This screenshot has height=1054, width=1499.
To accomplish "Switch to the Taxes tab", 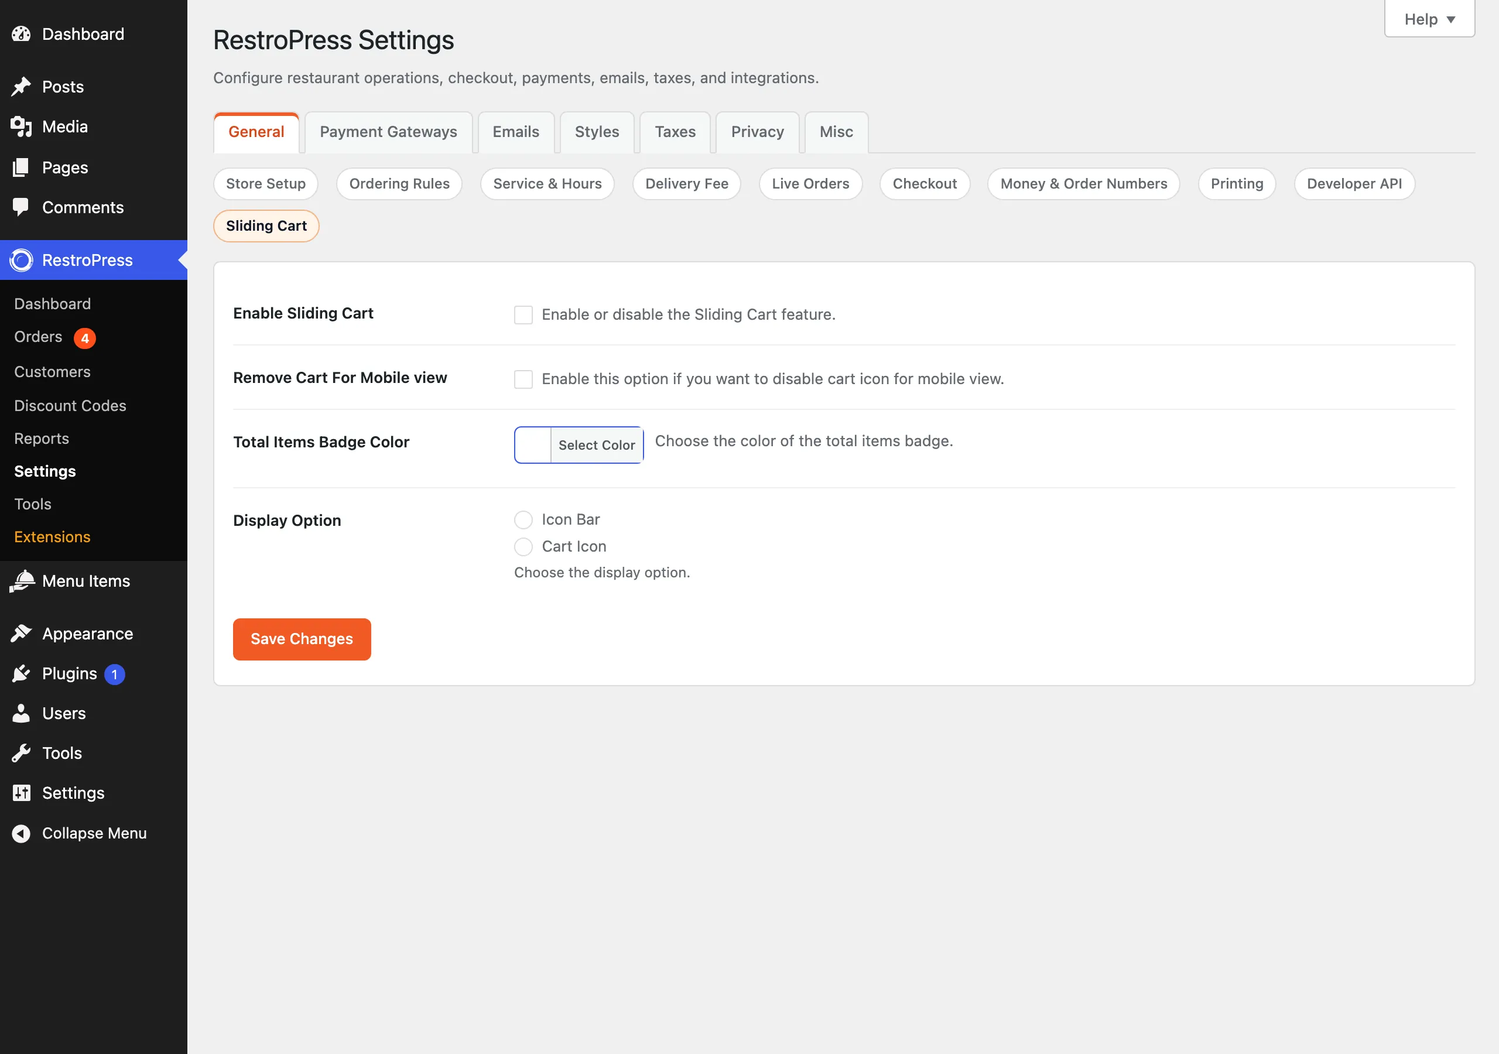I will tap(675, 132).
